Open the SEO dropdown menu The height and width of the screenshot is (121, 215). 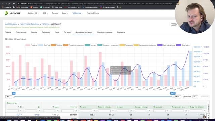click(x=45, y=13)
